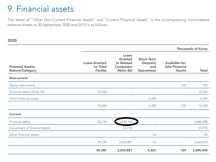Click 10,246 in Total column of Financial debts (Note 18)
The image size is (216, 162).
point(203,92)
